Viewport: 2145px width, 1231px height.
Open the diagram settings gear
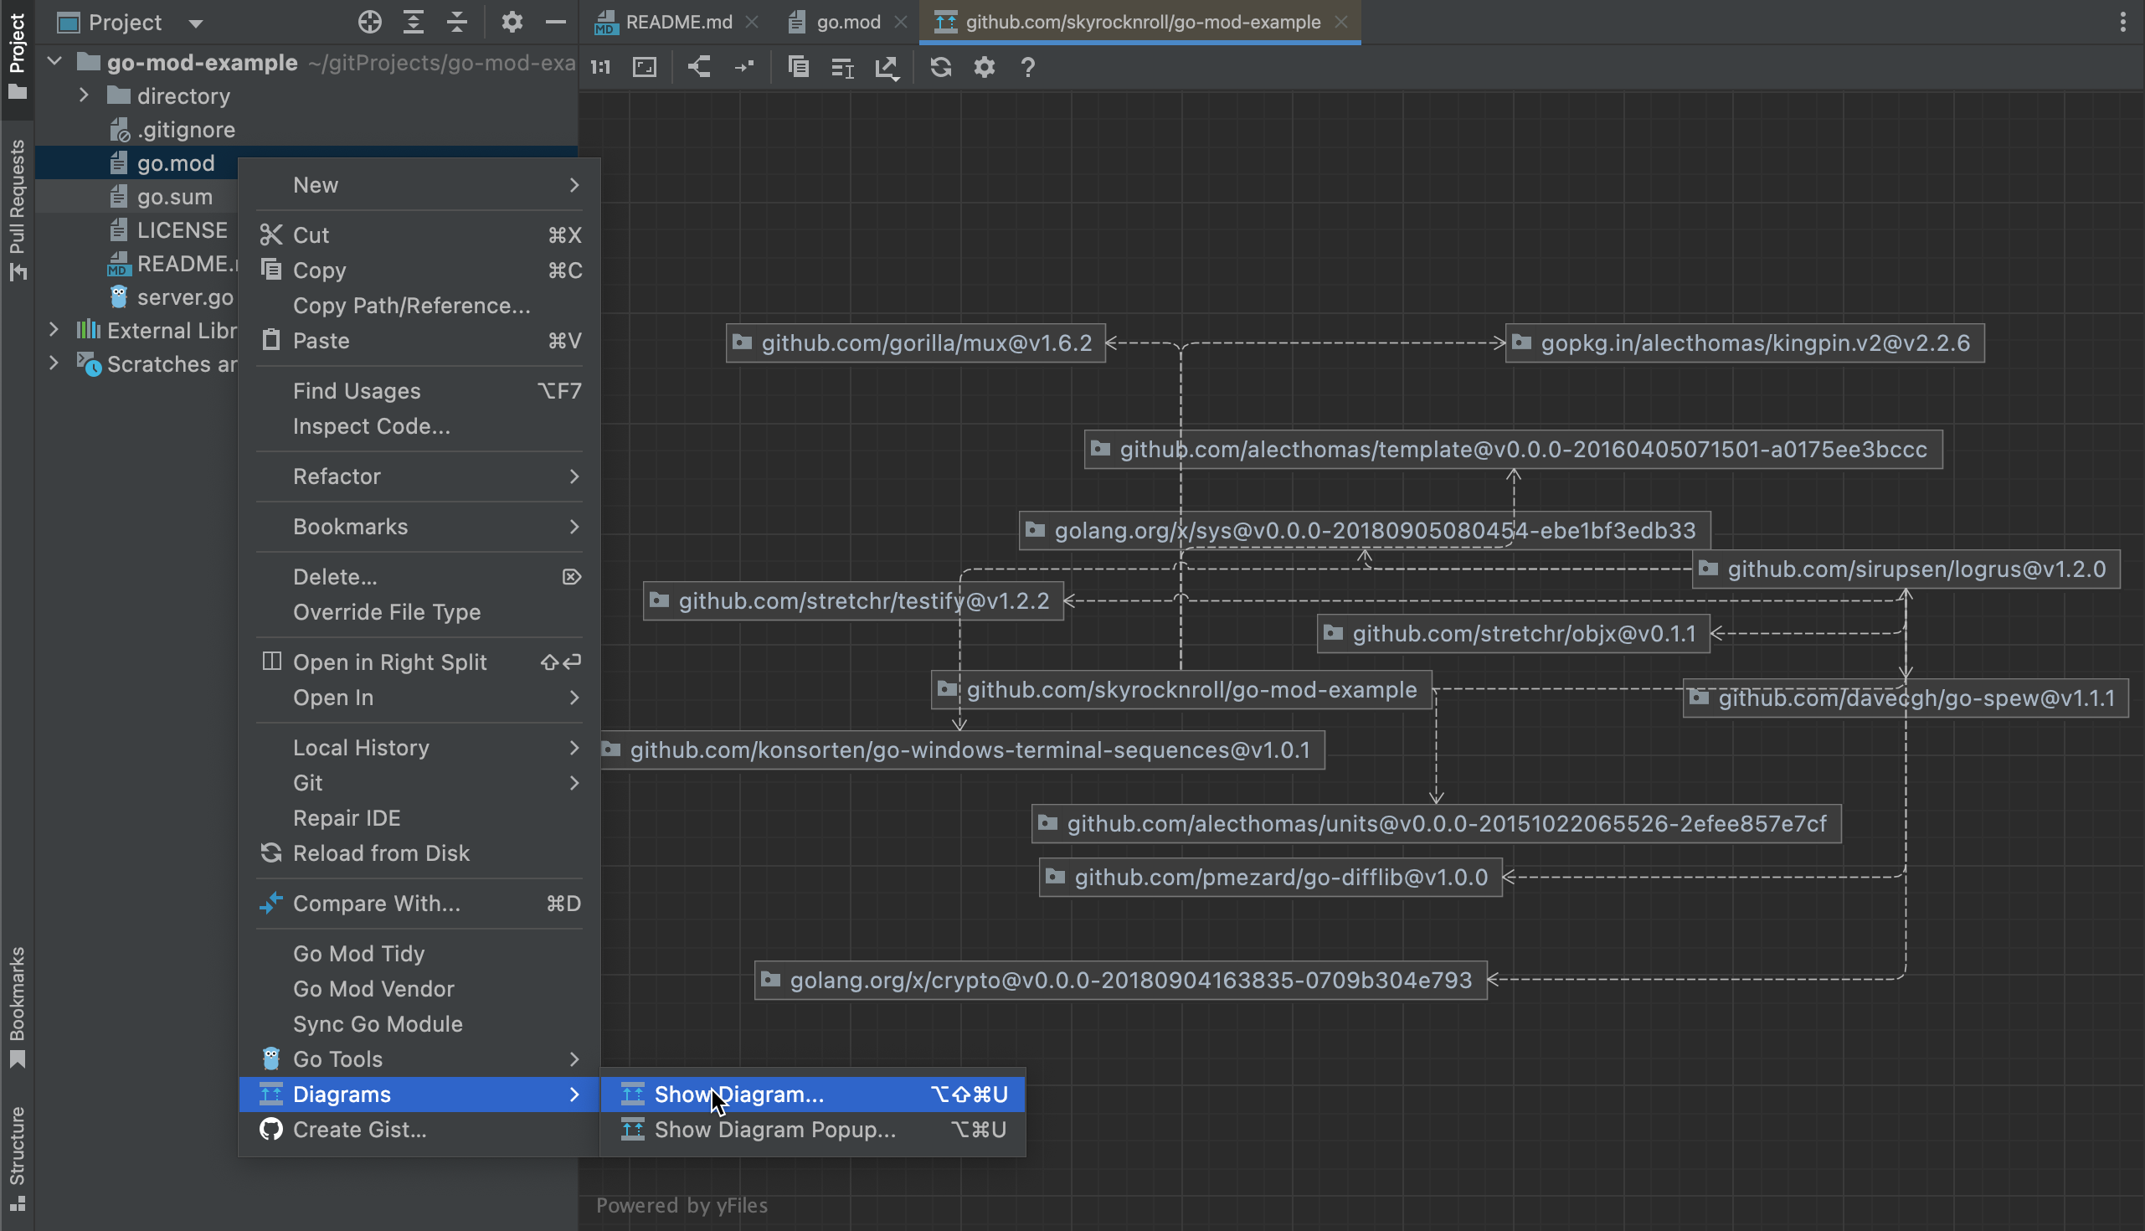pos(984,67)
